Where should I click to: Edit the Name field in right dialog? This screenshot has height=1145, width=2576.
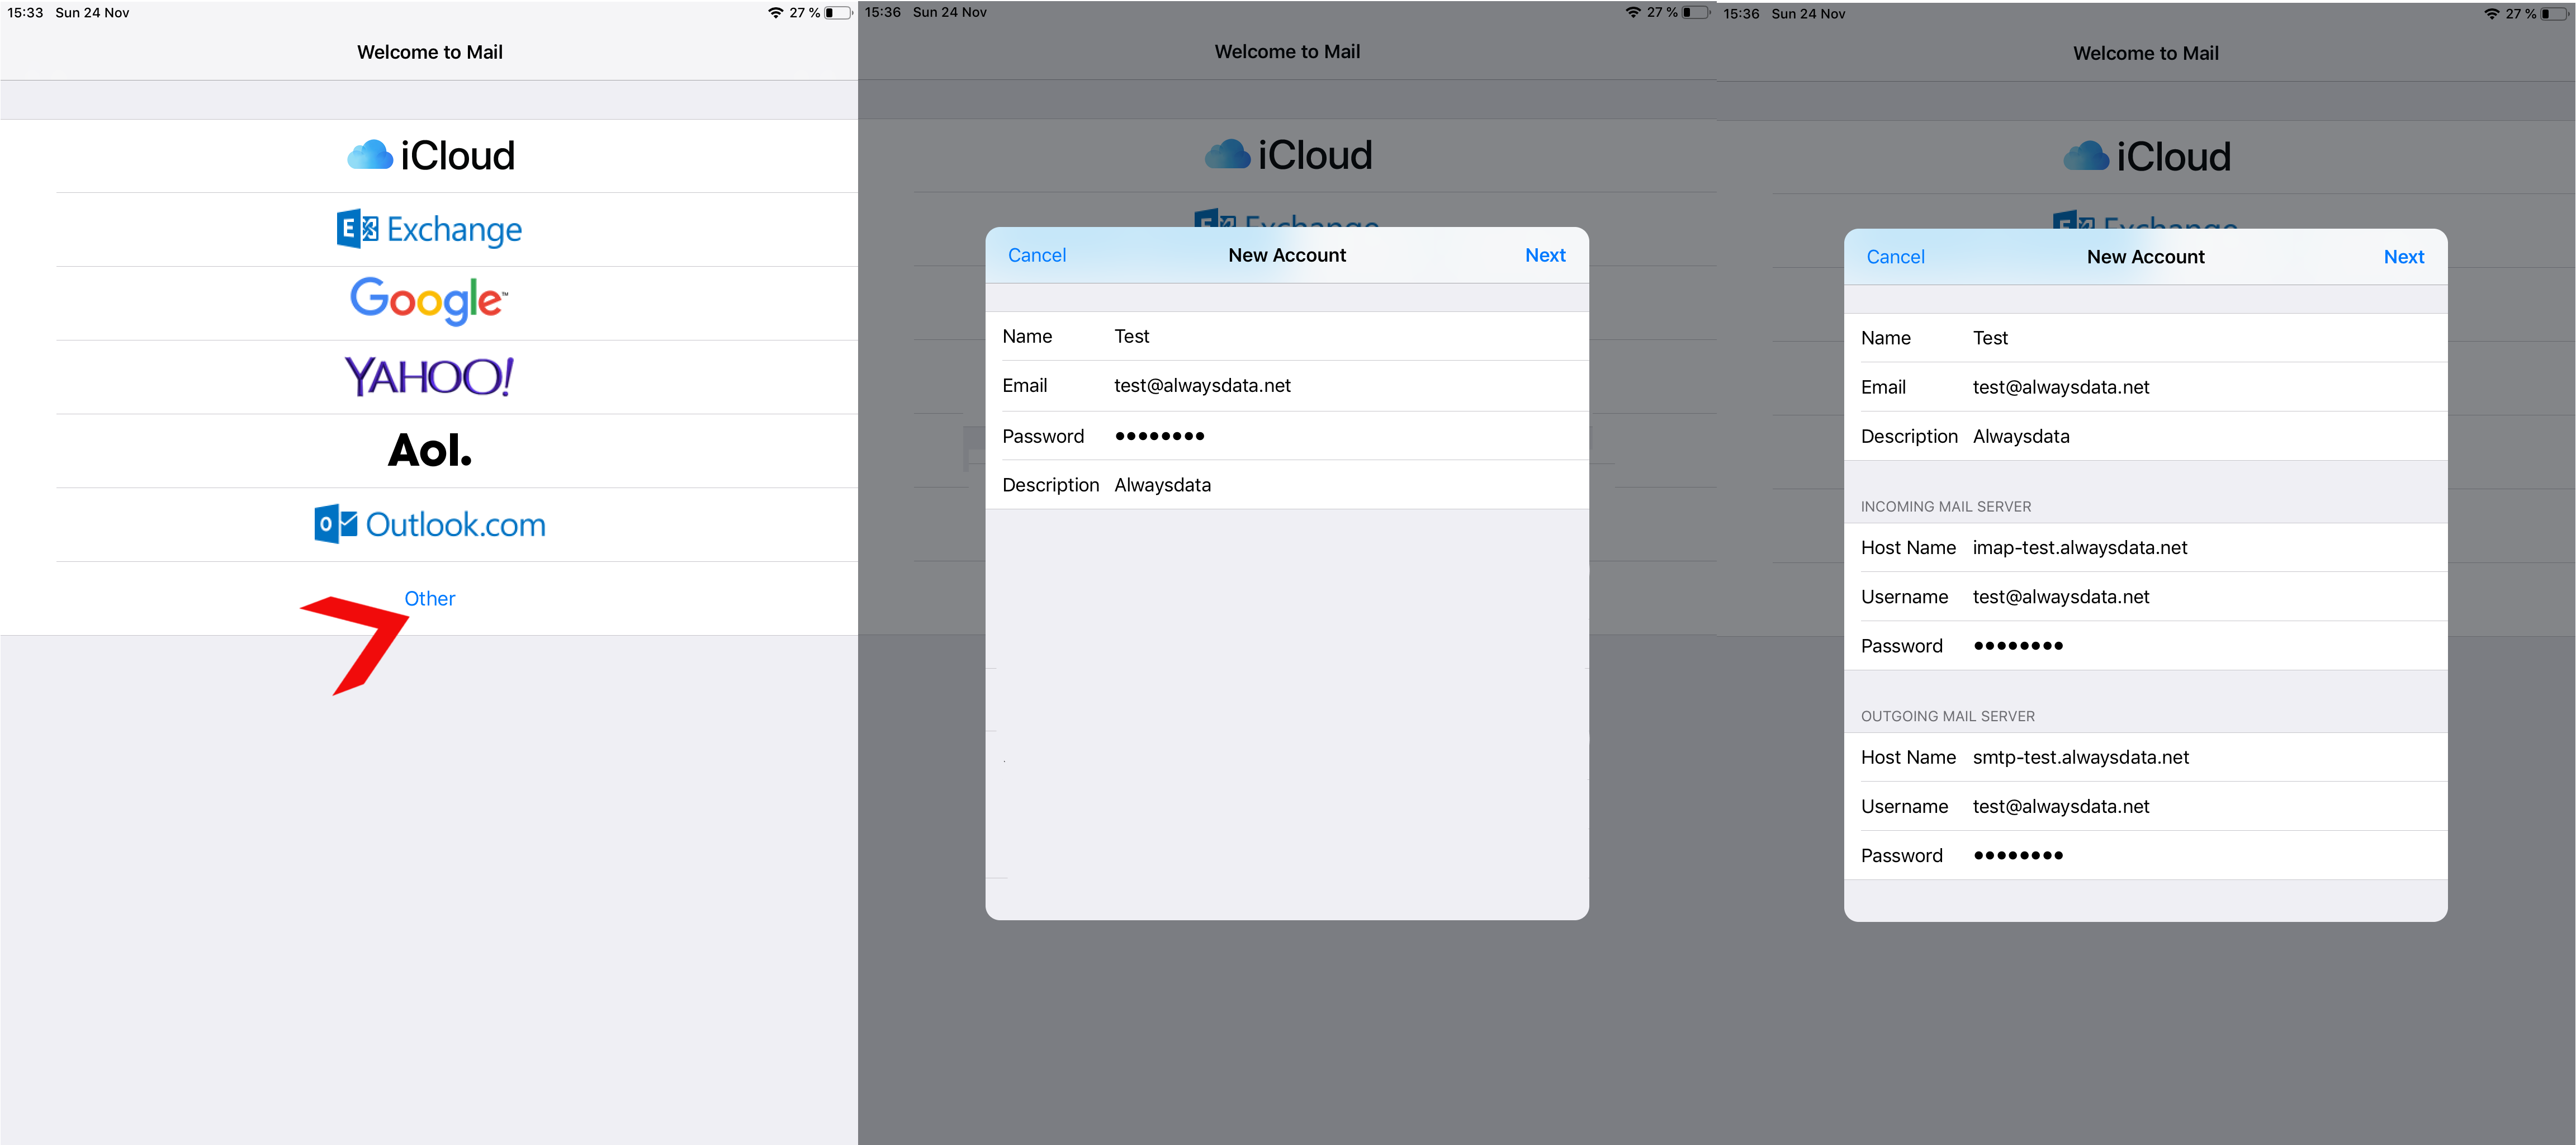point(2145,338)
